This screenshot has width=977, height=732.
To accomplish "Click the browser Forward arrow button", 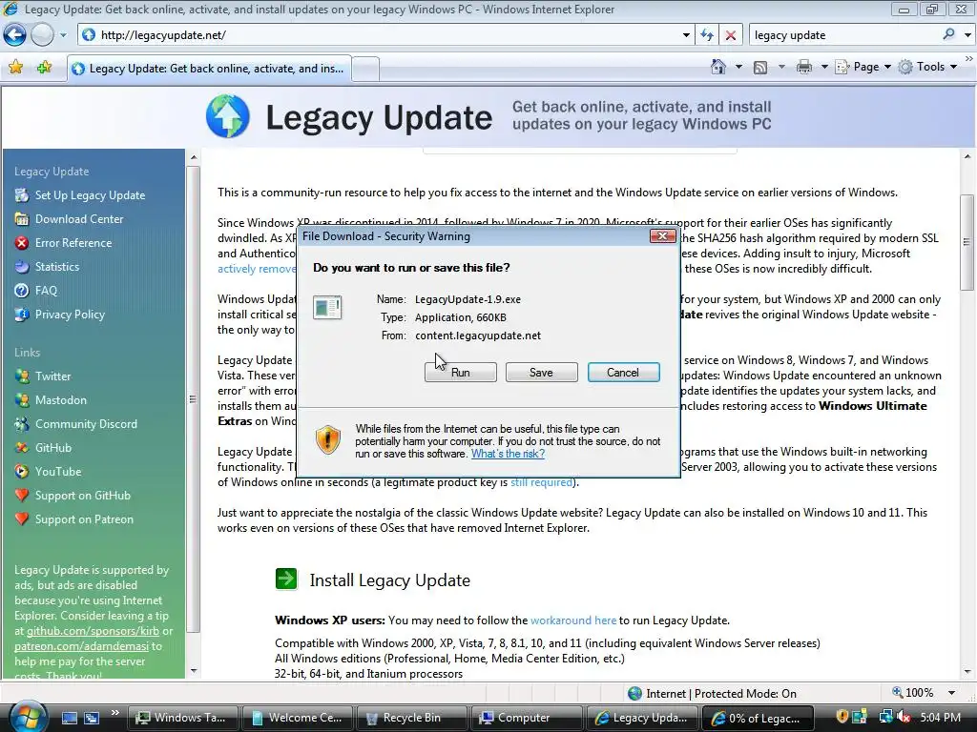I will tap(42, 35).
